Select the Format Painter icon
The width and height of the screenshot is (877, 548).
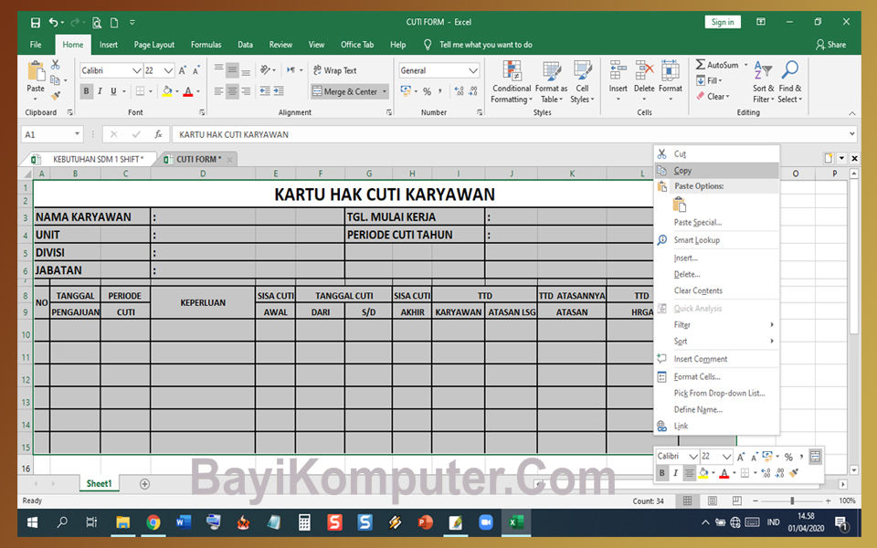[x=55, y=93]
